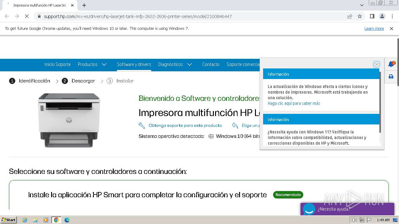Open Contacto menu item
Screen dimensions: 399x224
click(211, 64)
